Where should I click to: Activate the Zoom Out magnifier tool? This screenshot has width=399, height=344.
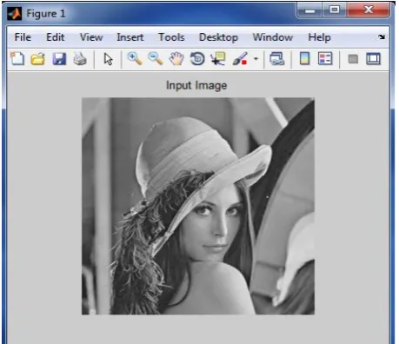(156, 59)
